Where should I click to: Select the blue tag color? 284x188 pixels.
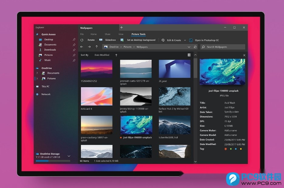(236, 149)
